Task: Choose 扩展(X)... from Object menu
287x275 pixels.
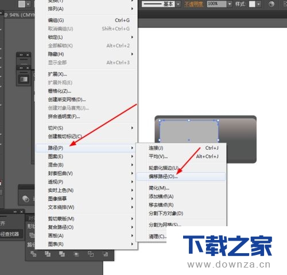Action: pos(87,74)
